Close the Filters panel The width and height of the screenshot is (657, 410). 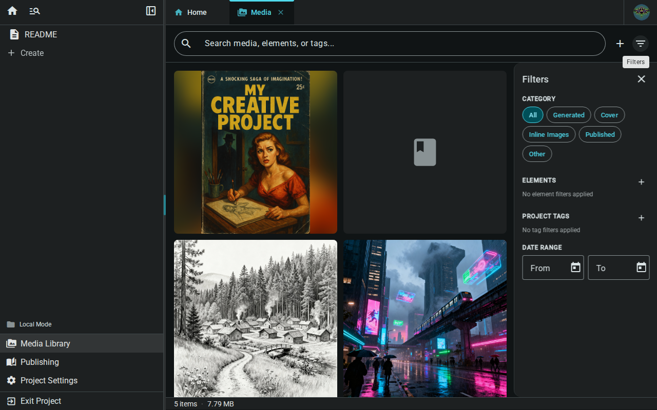click(x=641, y=79)
